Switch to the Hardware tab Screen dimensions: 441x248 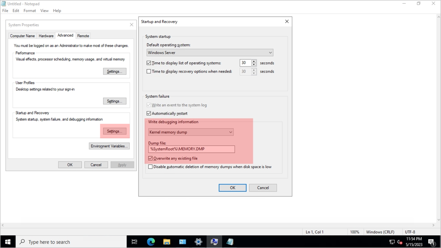pos(46,36)
